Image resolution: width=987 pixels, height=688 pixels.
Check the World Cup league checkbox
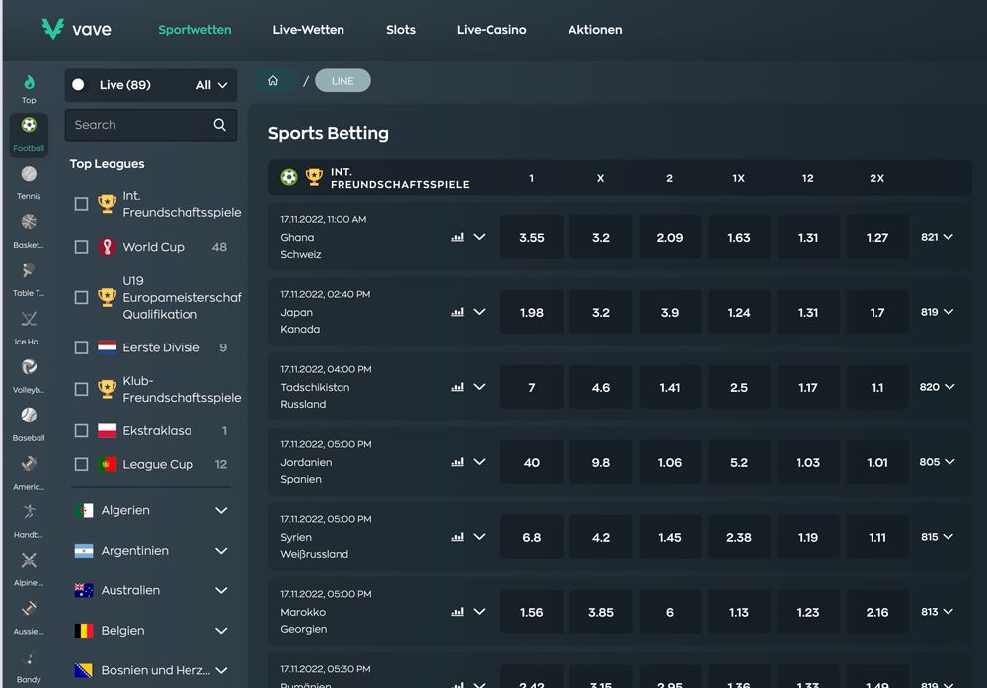pos(81,247)
